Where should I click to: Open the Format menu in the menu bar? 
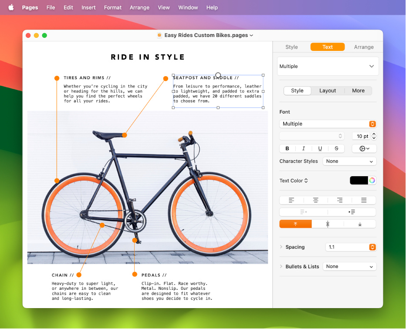point(113,7)
